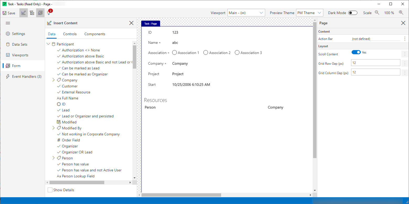Toggle the Insert Content toolbar icon
The height and width of the screenshot is (204, 409).
pyautogui.click(x=24, y=13)
